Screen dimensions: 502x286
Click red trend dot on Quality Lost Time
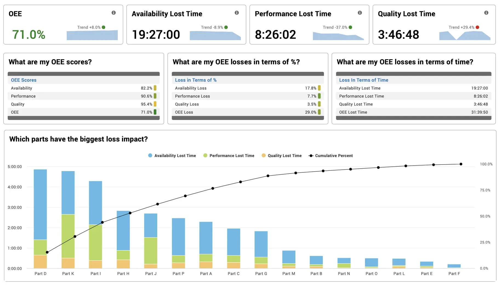click(x=477, y=27)
